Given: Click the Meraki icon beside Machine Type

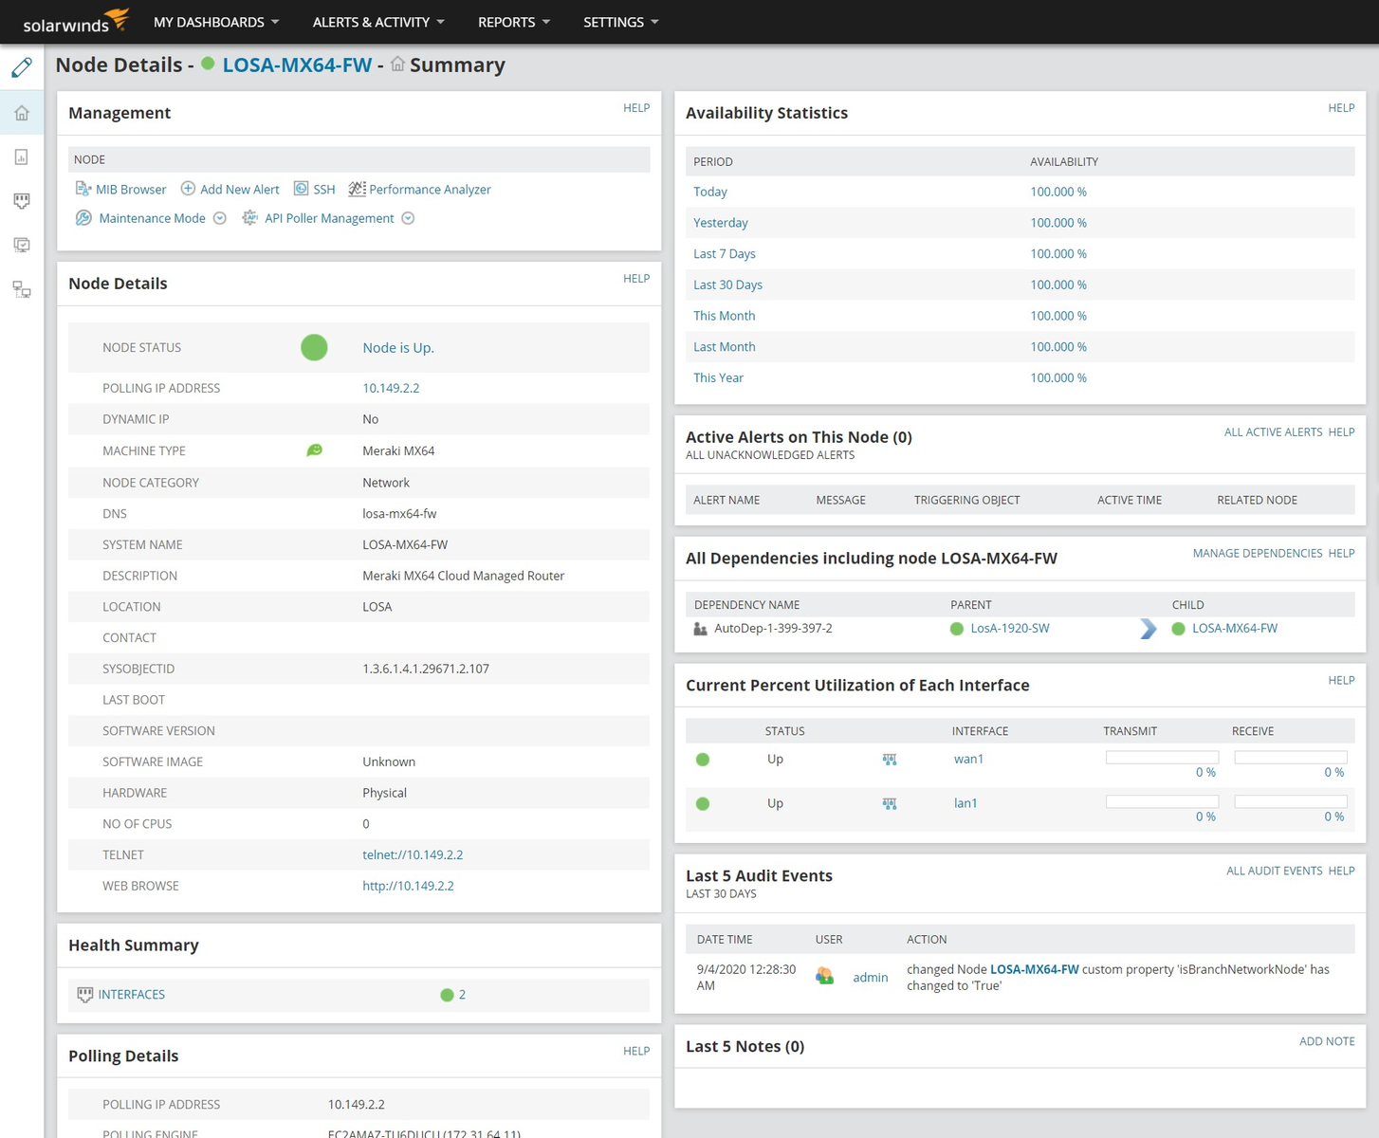Looking at the screenshot, I should pos(314,450).
